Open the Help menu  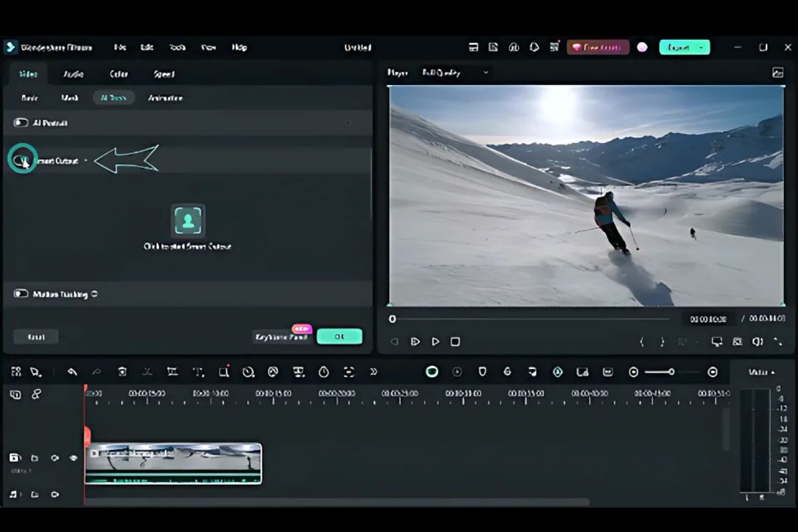(x=239, y=47)
